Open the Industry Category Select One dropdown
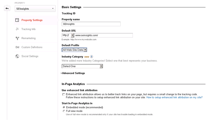This screenshot has height=120, width=209. tap(82, 66)
